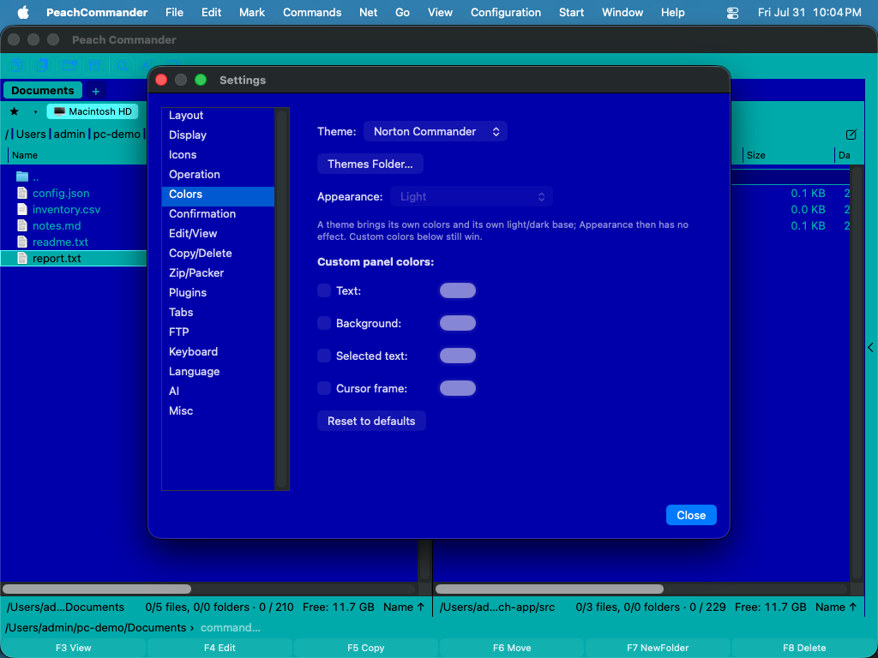Open the Theme dropdown
Image resolution: width=878 pixels, height=658 pixels.
click(x=435, y=131)
